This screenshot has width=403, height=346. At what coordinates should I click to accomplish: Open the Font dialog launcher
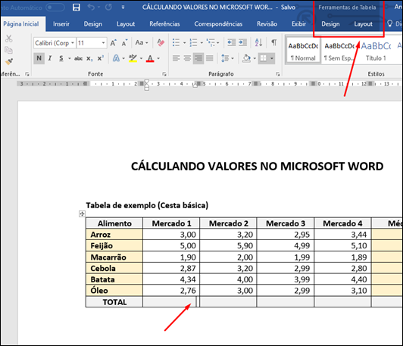(x=164, y=74)
